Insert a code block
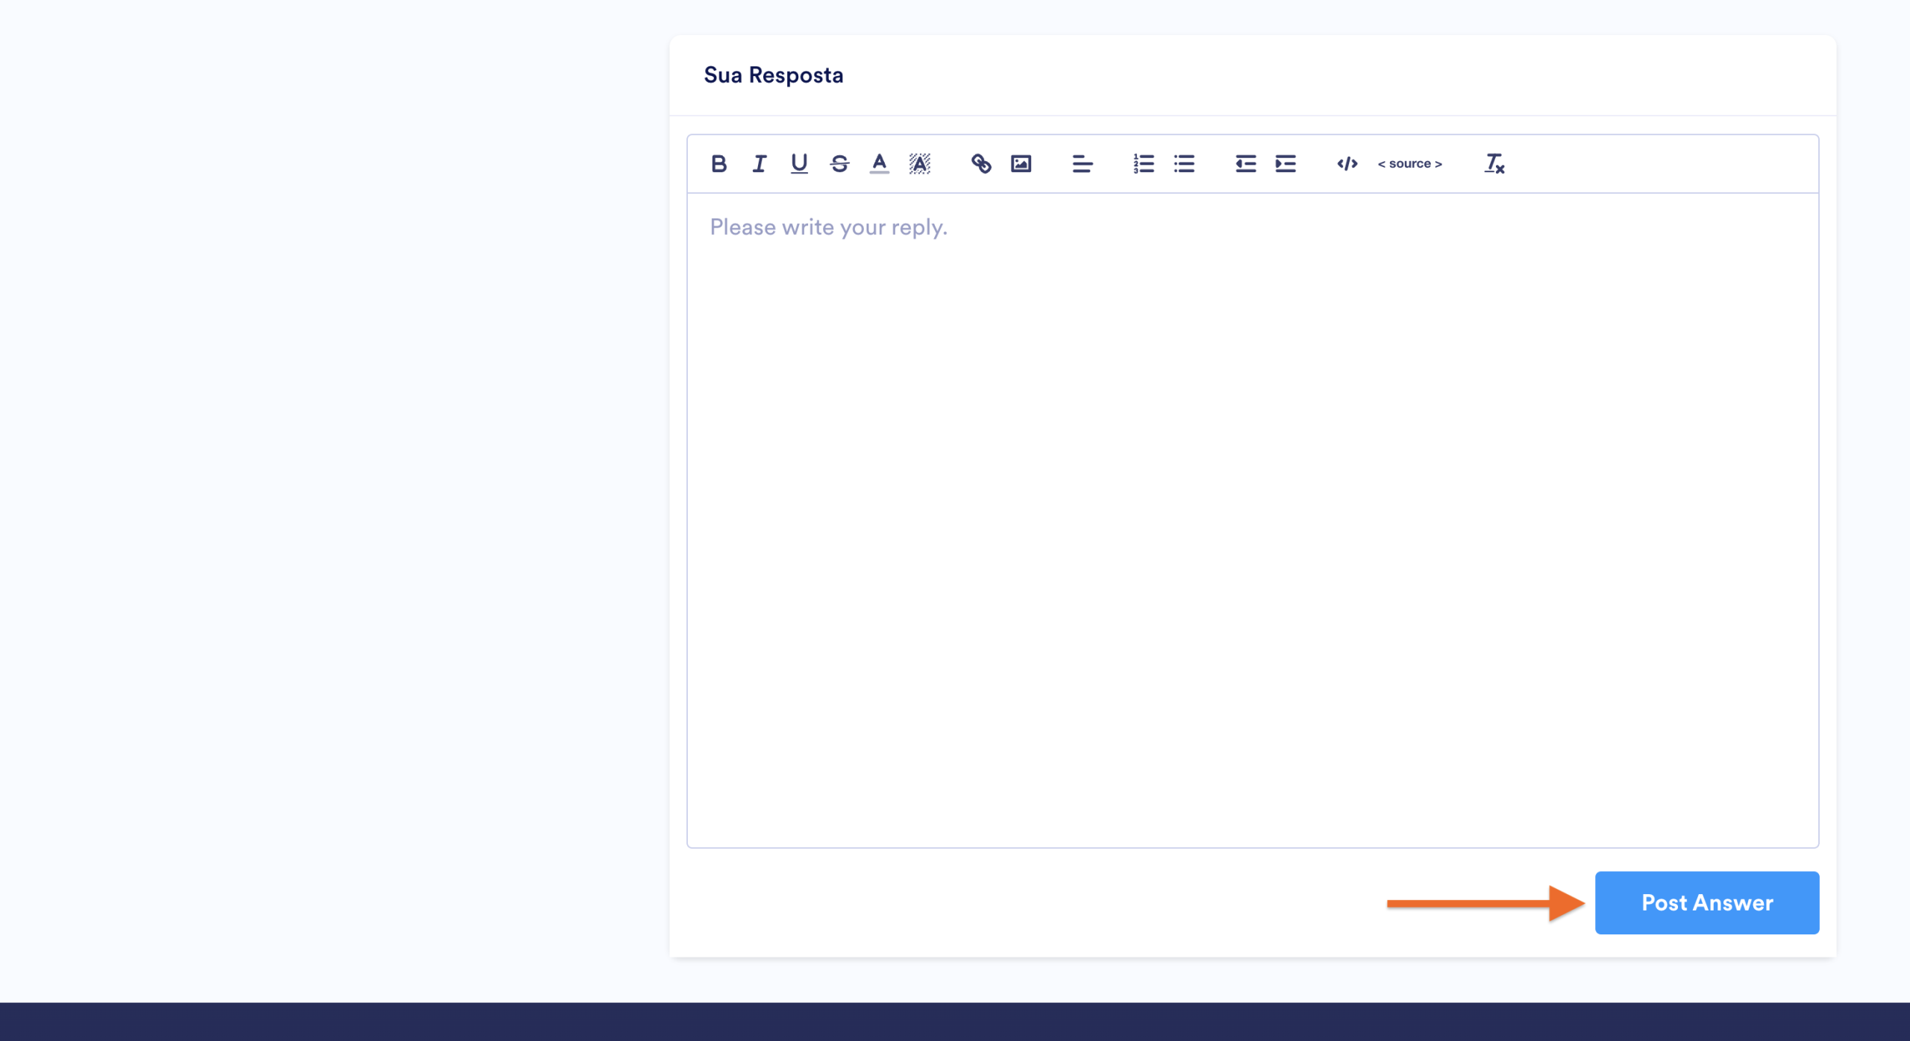Image resolution: width=1910 pixels, height=1041 pixels. tap(1347, 163)
